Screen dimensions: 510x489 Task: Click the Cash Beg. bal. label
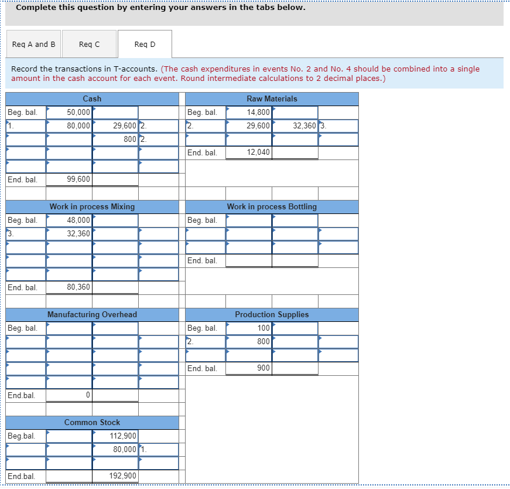click(x=22, y=113)
